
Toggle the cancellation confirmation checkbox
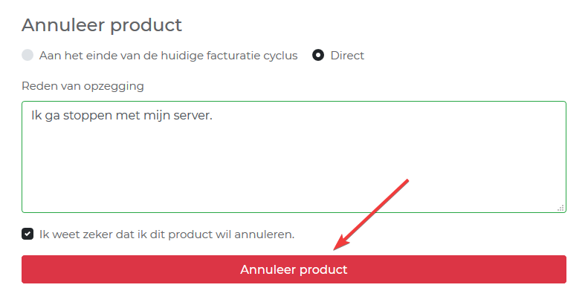[x=28, y=234]
